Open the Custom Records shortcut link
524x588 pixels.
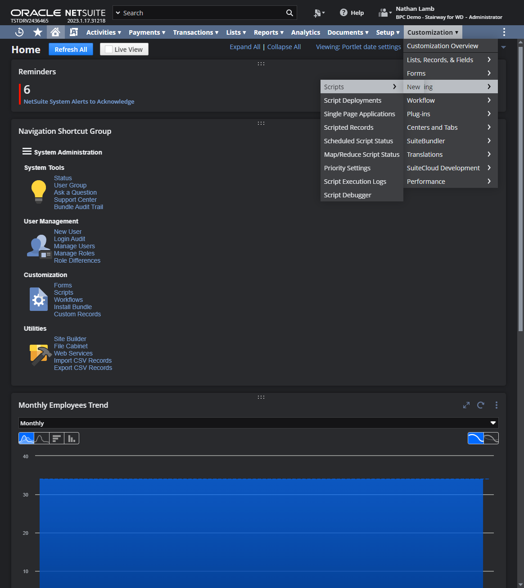(77, 314)
